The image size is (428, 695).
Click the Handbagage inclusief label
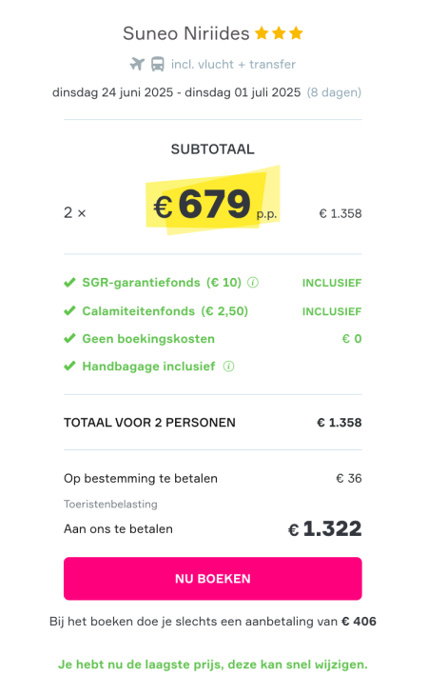click(148, 367)
